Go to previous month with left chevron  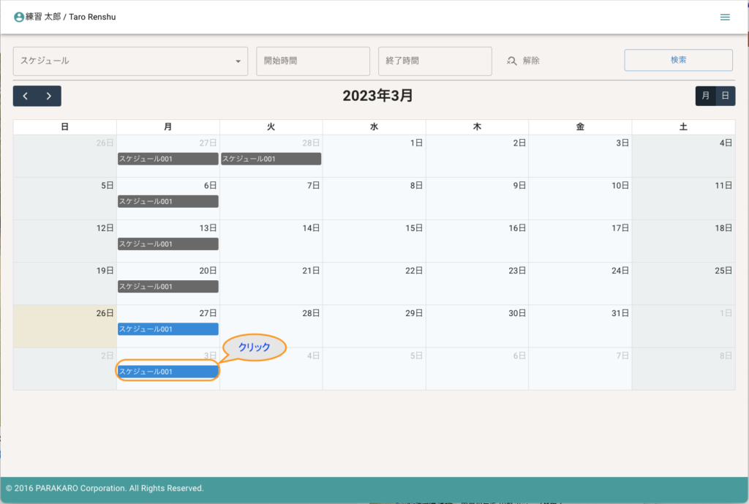coord(26,96)
